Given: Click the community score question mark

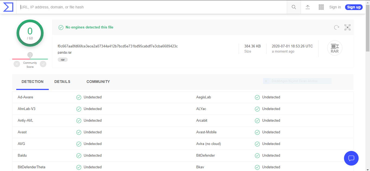Looking at the screenshot, I should (30, 55).
